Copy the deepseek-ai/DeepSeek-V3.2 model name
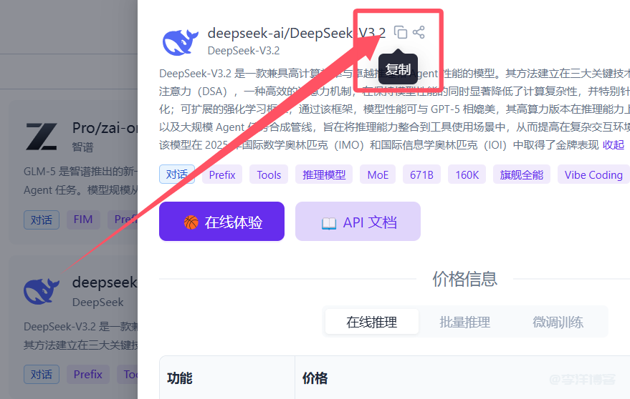The image size is (630, 399). pos(400,32)
